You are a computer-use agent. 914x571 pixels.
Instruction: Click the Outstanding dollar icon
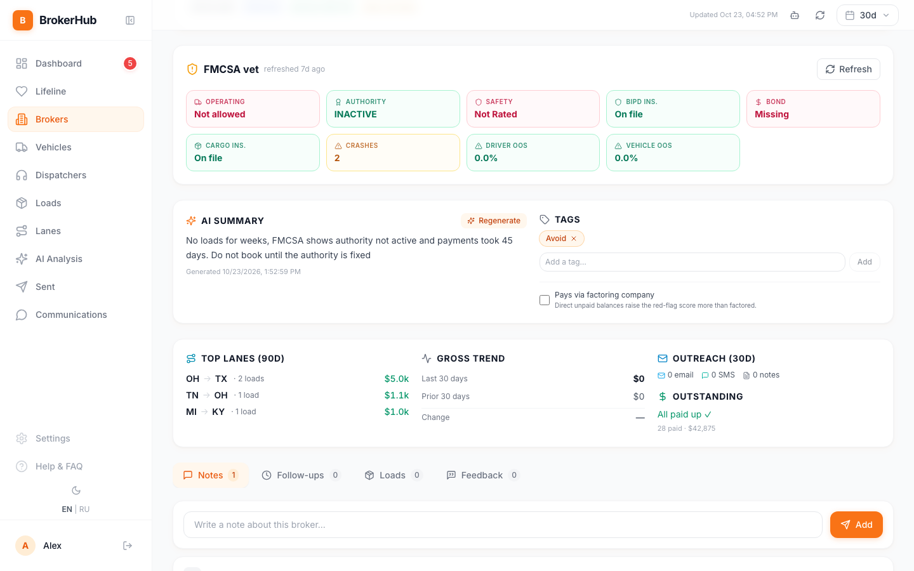tap(663, 397)
